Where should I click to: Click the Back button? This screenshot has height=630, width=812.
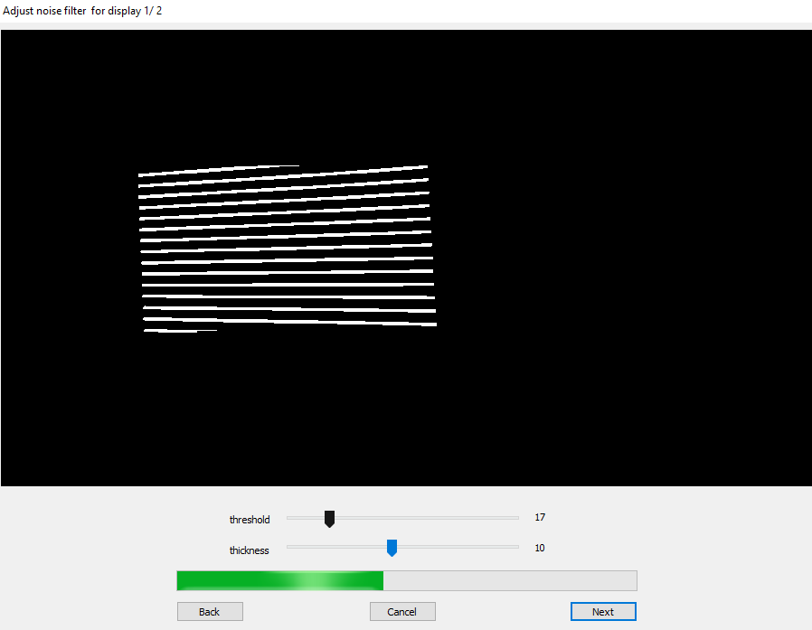click(x=210, y=612)
